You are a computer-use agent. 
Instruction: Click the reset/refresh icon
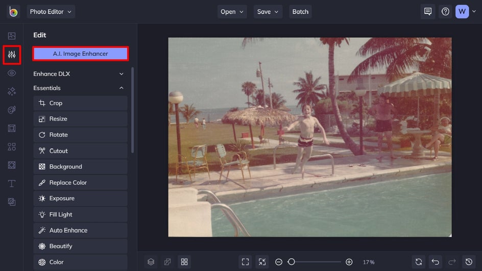[x=419, y=262]
